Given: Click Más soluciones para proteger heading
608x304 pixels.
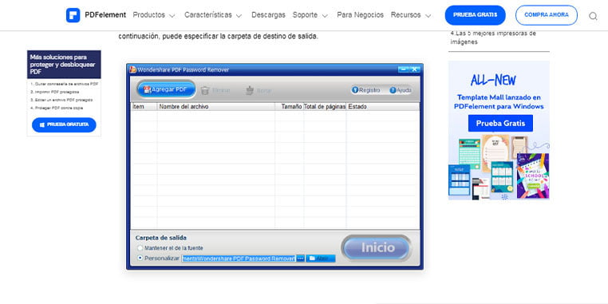Looking at the screenshot, I should coord(64,65).
